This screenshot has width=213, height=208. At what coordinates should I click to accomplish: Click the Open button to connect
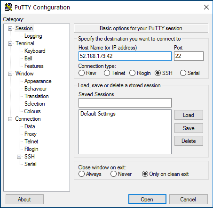(147, 200)
